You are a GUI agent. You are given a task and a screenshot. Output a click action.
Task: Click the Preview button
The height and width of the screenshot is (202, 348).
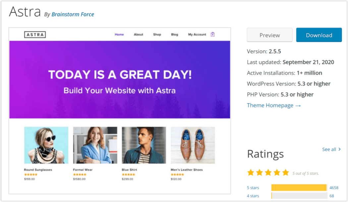(x=269, y=35)
